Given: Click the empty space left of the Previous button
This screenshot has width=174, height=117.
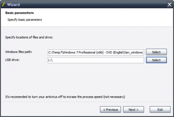Looking at the screenshot, I should point(50,110).
